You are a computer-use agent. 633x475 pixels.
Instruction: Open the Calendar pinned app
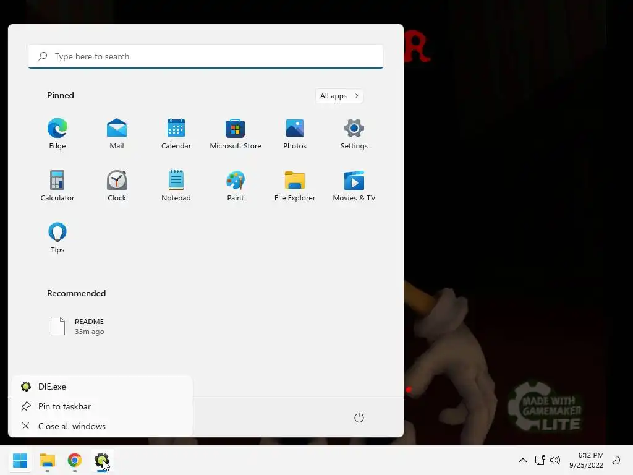176,134
